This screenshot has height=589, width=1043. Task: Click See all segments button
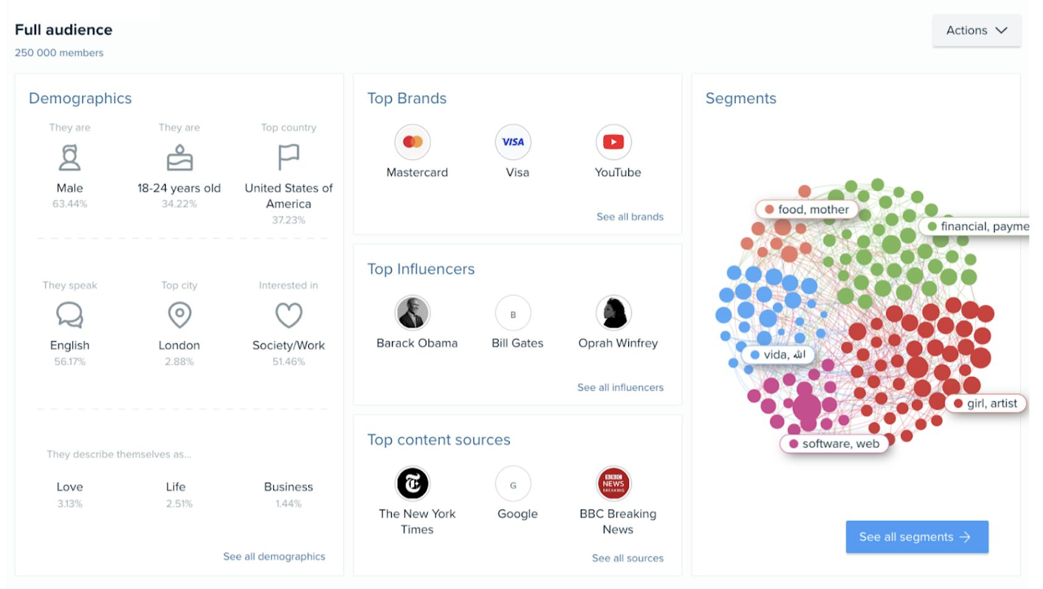pos(915,536)
